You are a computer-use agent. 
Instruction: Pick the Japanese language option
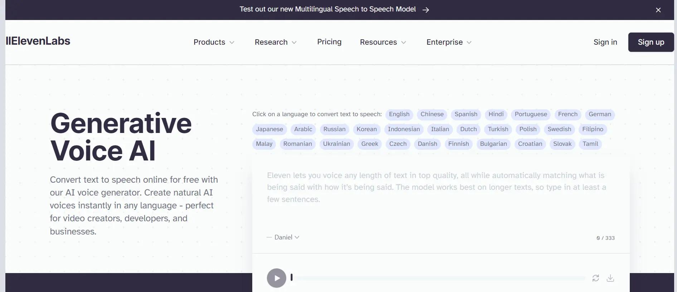(269, 129)
